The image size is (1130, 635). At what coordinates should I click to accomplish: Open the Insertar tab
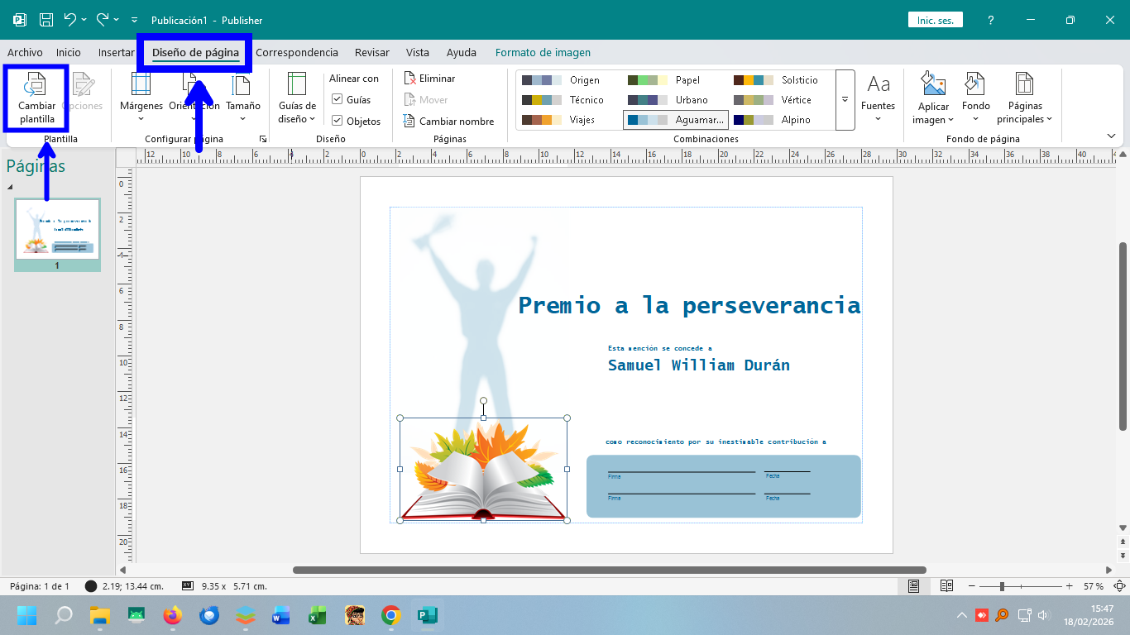tap(116, 53)
